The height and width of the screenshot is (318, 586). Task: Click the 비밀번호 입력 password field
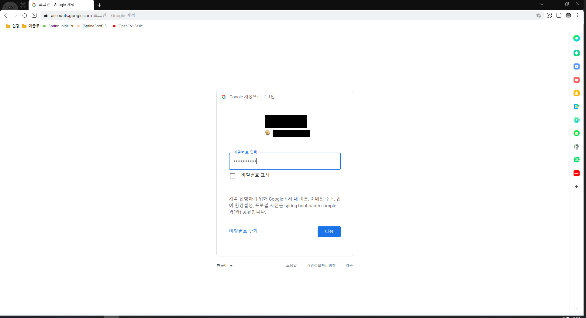coord(284,161)
